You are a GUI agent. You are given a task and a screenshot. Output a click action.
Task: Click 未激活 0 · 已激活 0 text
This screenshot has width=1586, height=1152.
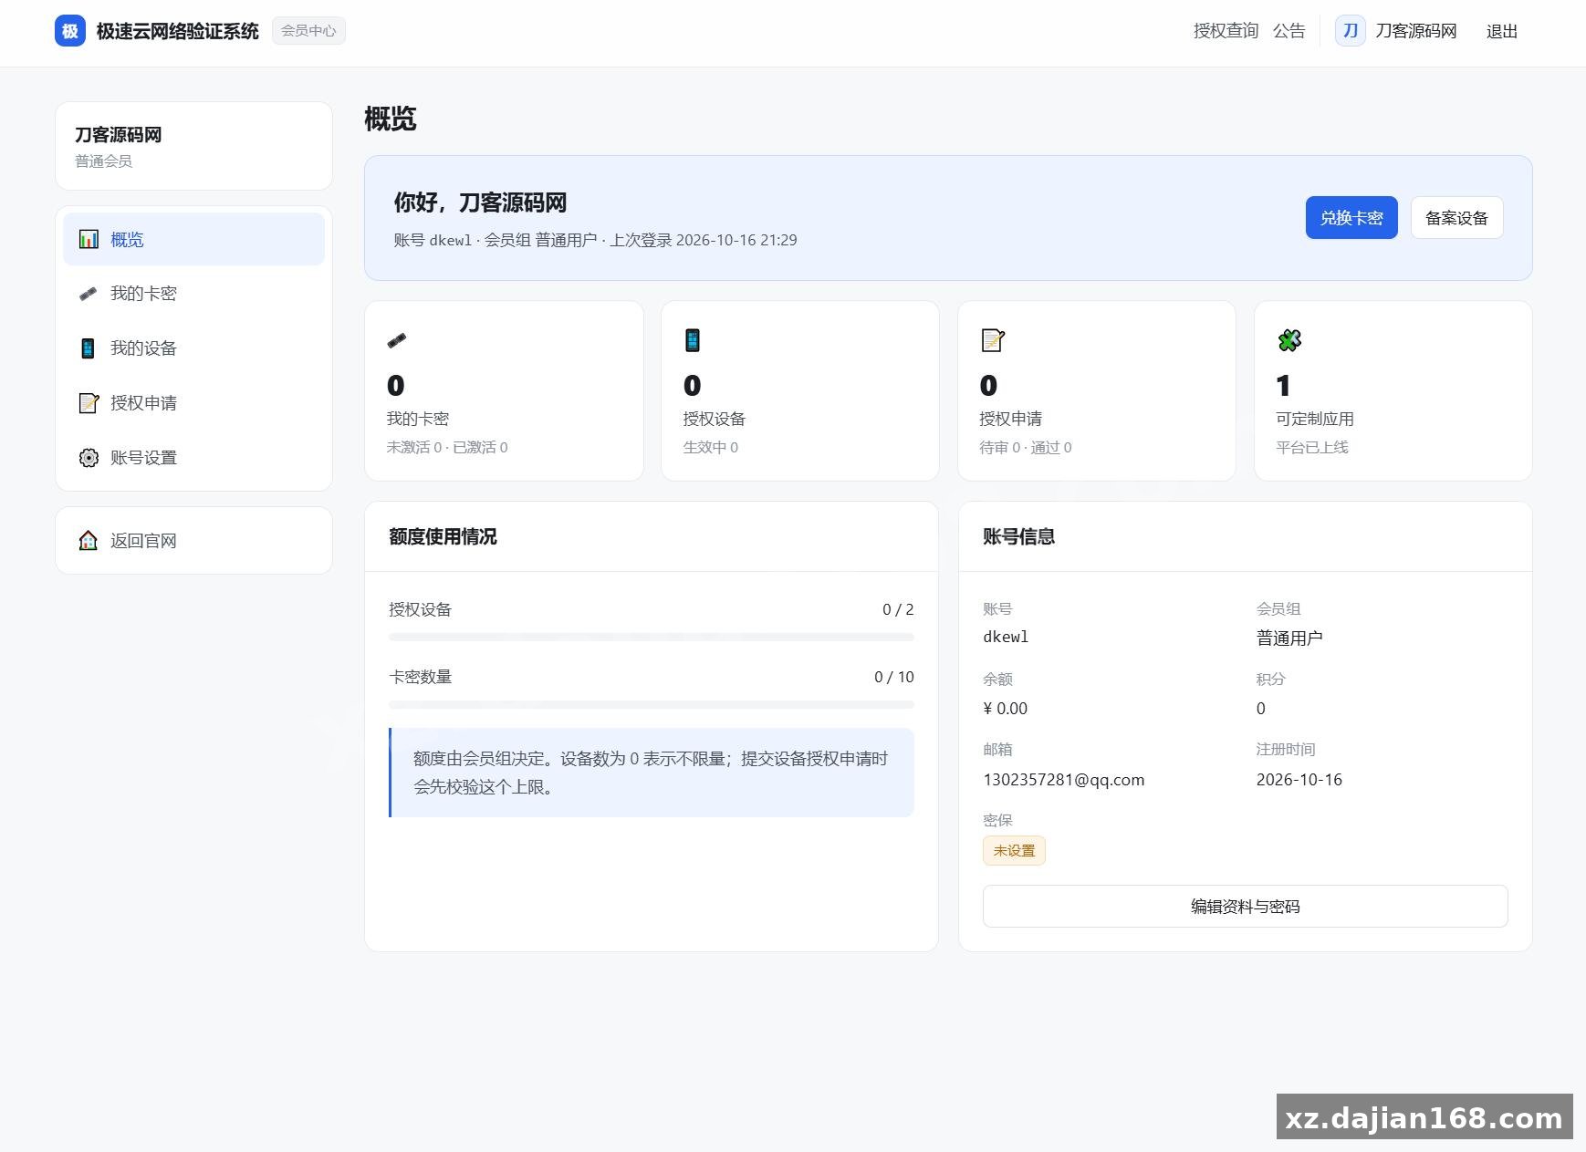[x=447, y=447]
